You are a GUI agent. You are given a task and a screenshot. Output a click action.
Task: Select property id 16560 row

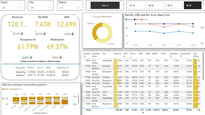coord(142,92)
